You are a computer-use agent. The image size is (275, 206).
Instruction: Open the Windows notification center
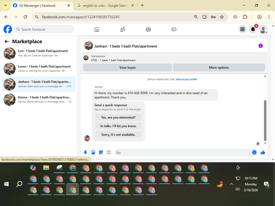tap(266, 185)
